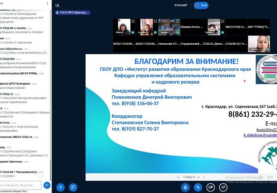
Task: Click the recording indicator showing 26:20
Action: [x=202, y=5]
